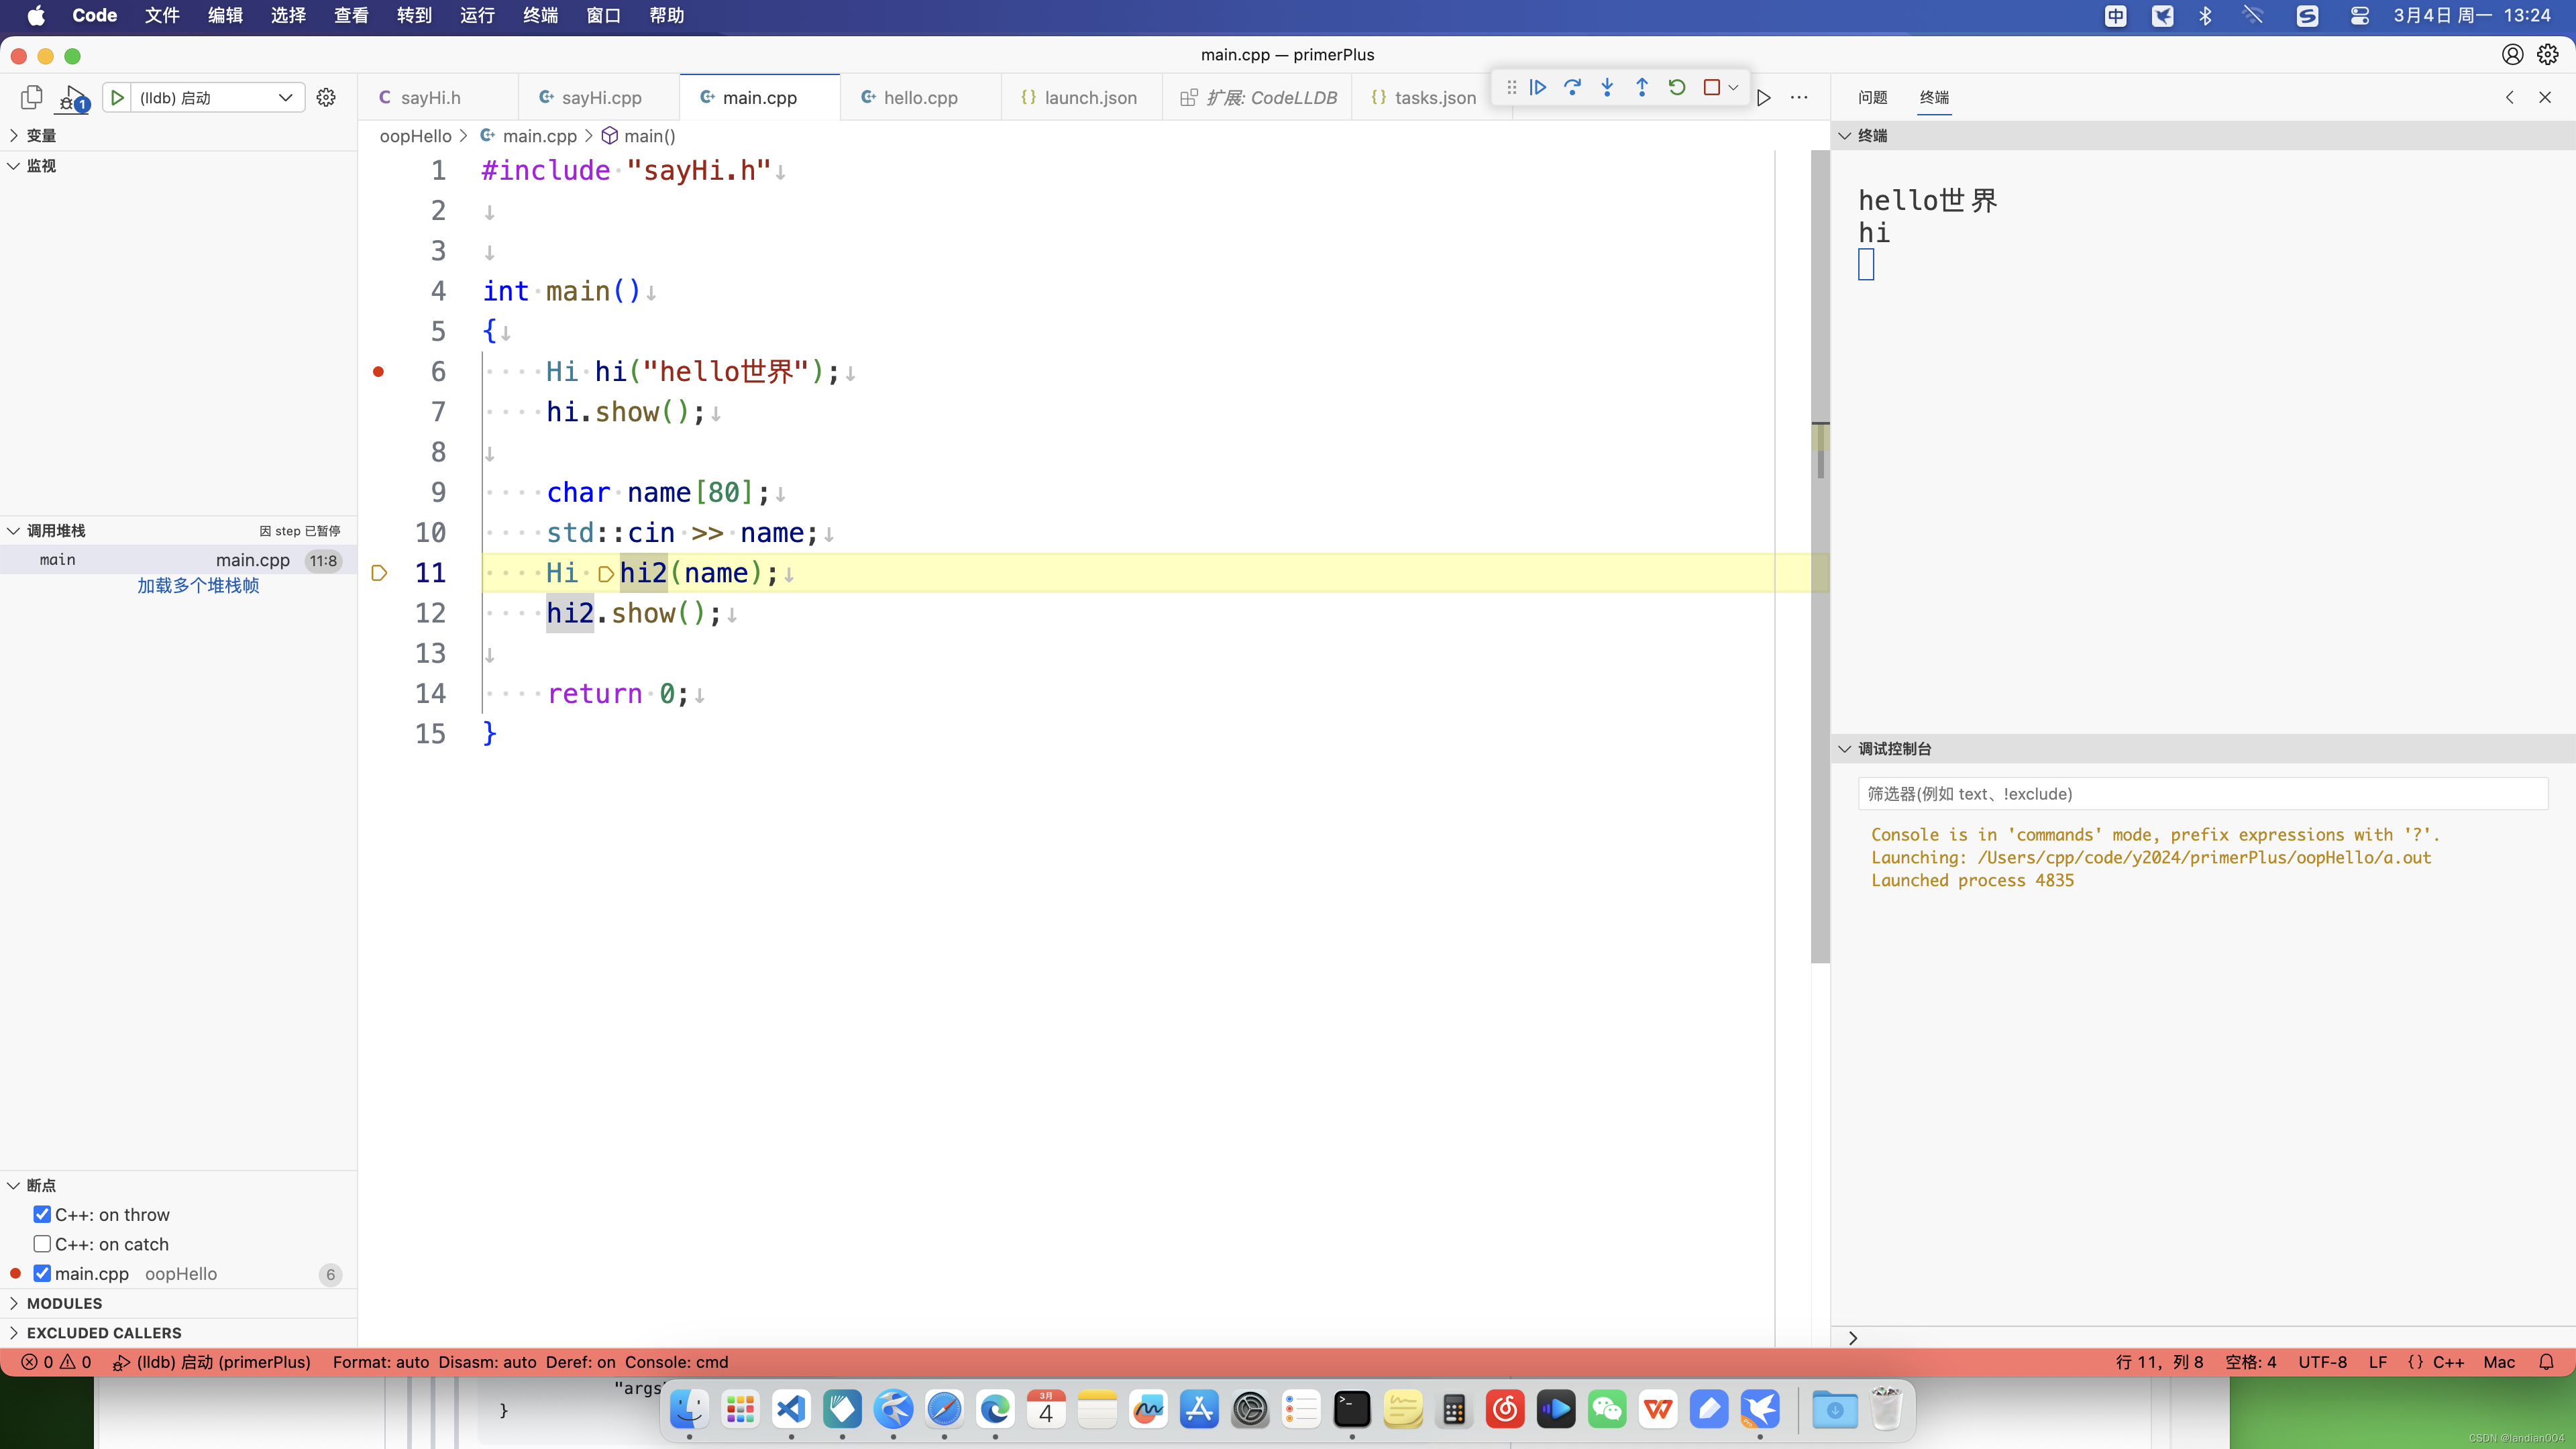Start debugging with the green play icon
The height and width of the screenshot is (1449, 2576).
pos(117,97)
